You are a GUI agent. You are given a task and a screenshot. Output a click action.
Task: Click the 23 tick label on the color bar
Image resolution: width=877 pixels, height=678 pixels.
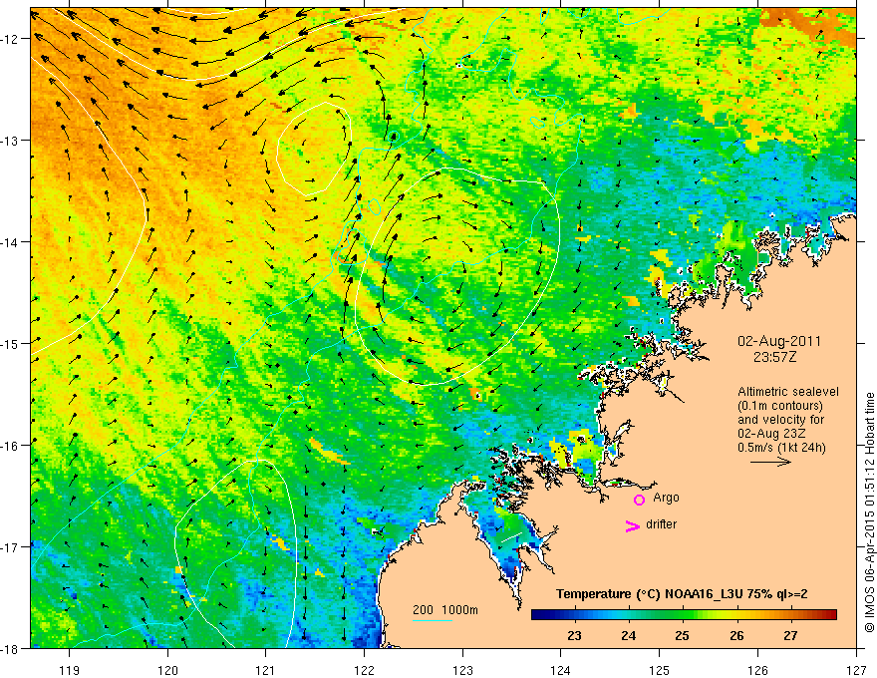click(x=574, y=636)
